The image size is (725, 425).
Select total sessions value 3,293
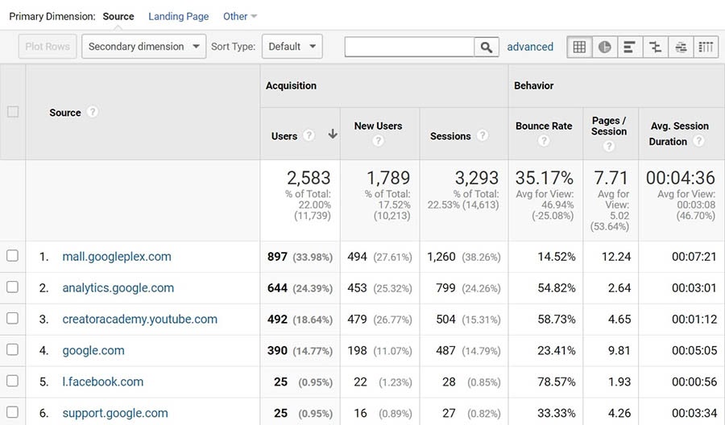click(x=477, y=178)
